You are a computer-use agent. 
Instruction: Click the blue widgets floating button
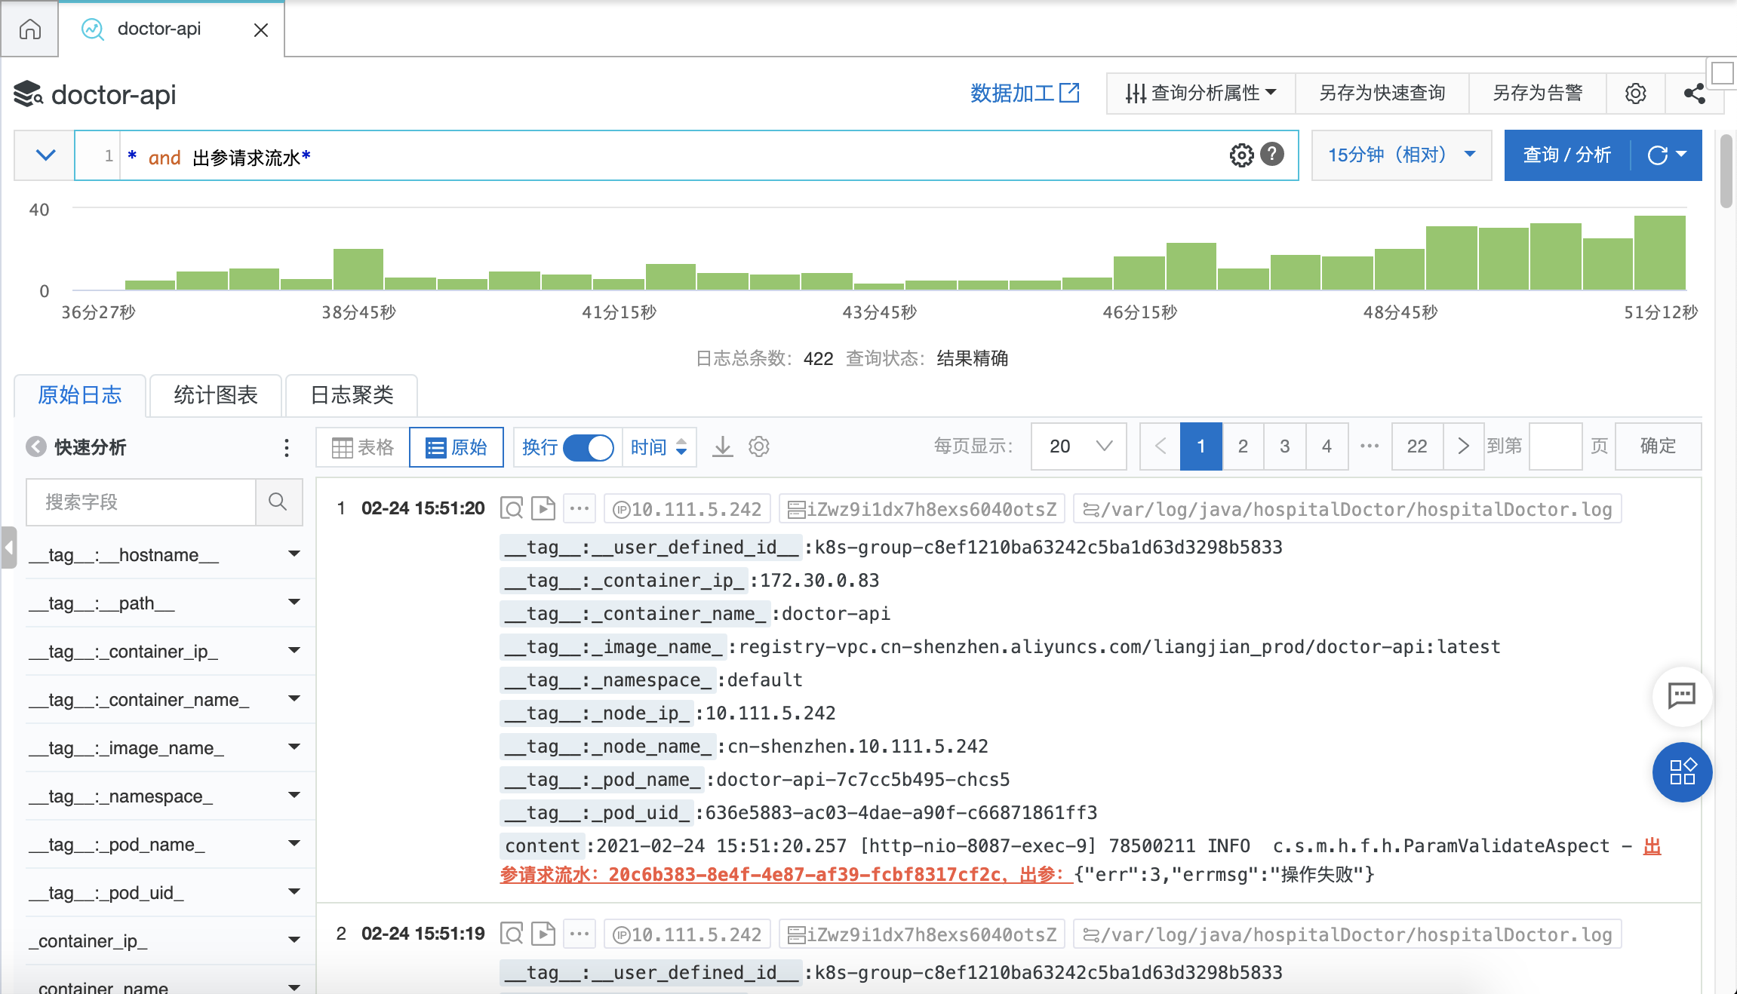tap(1682, 772)
